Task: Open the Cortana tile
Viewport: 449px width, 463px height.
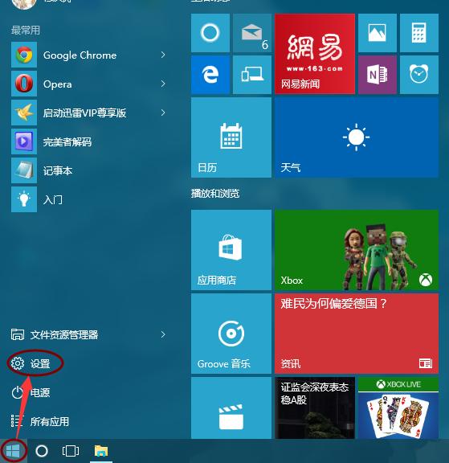Action: coord(210,33)
